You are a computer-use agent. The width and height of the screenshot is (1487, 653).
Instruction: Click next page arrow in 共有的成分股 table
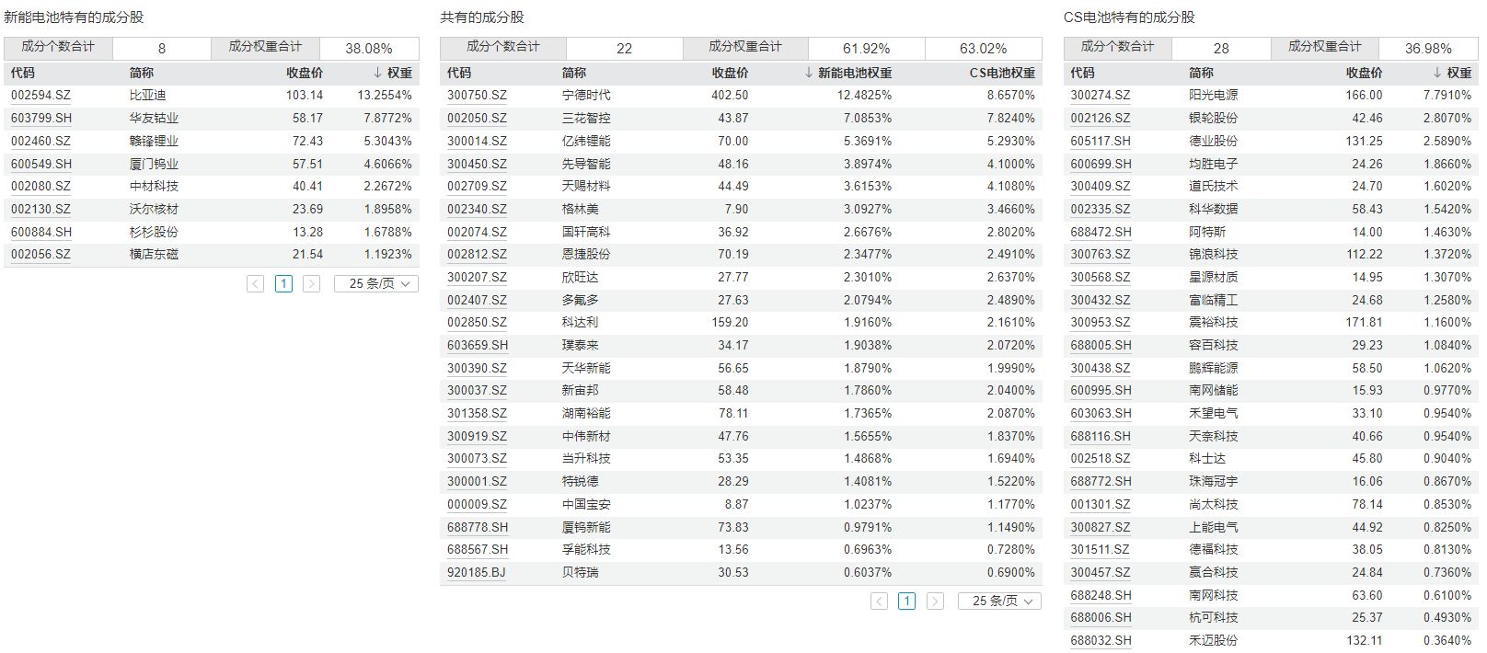coord(935,601)
